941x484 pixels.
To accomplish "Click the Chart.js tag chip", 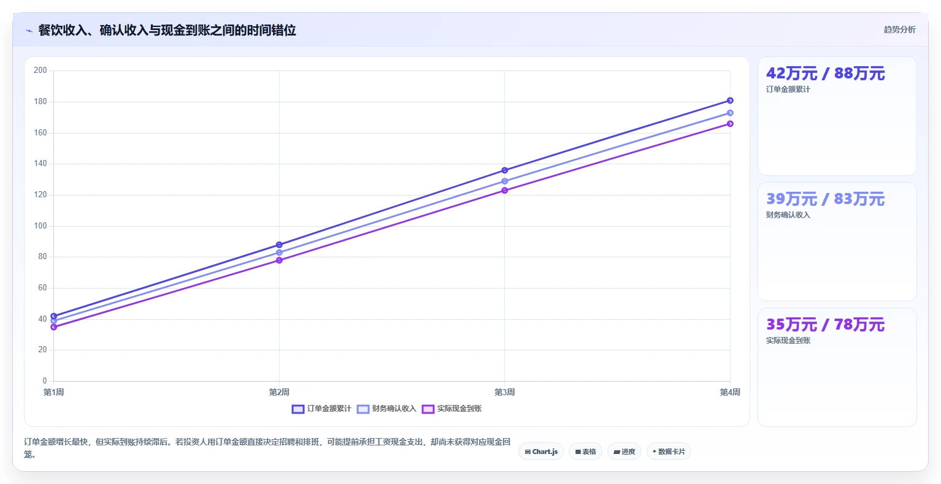I will click(541, 452).
